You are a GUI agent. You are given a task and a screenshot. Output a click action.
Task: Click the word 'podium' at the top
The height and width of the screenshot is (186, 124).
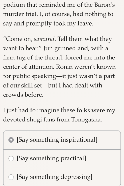(14, 5)
